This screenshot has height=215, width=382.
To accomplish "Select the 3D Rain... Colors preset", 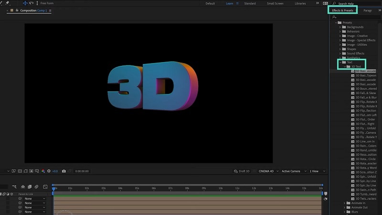I will tap(364, 146).
